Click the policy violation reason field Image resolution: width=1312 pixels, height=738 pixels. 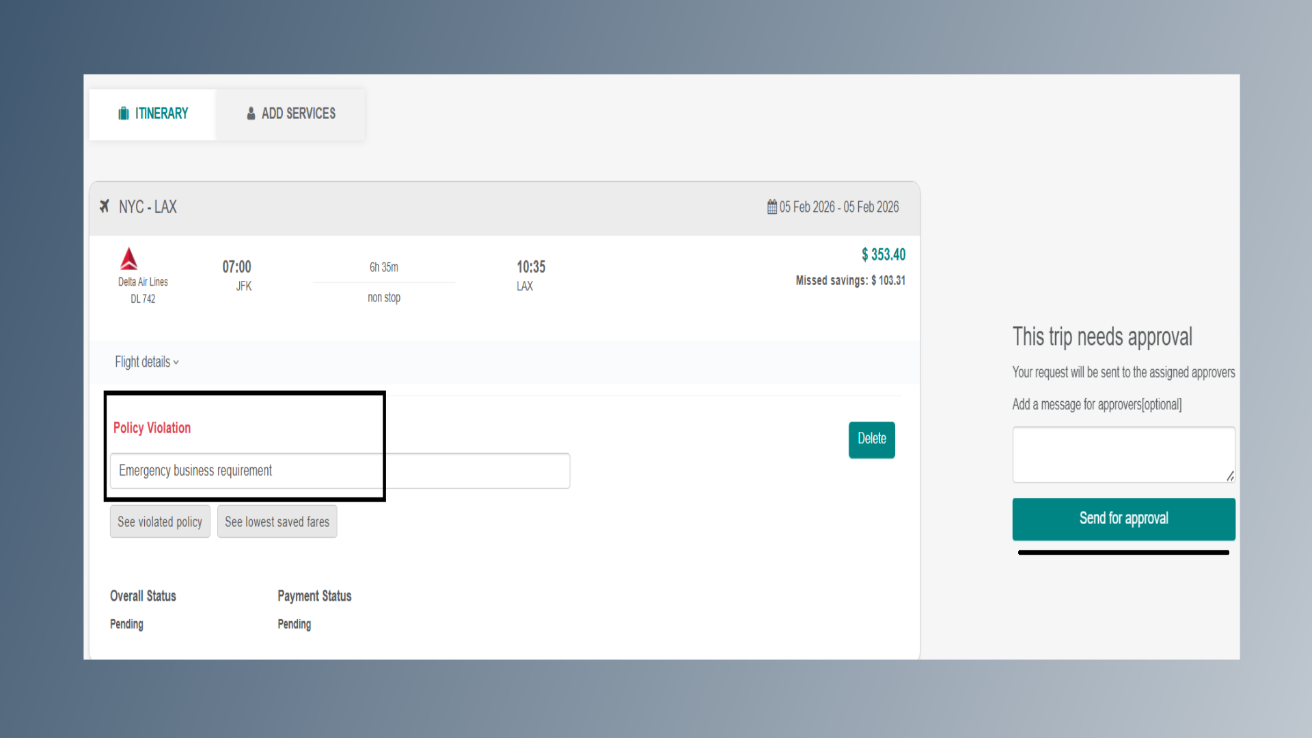click(x=340, y=471)
